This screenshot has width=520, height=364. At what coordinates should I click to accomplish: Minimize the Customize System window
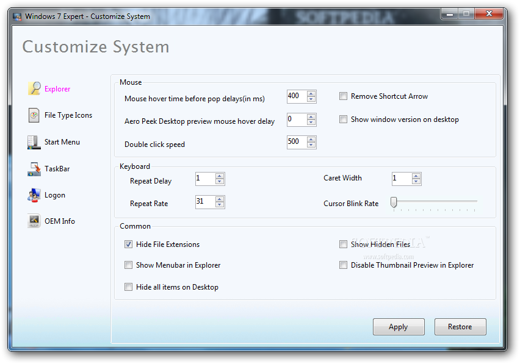[x=450, y=13]
